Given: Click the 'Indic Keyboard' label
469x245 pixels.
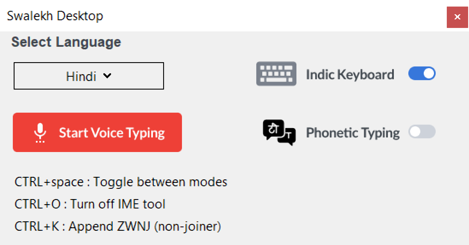Looking at the screenshot, I should point(350,75).
